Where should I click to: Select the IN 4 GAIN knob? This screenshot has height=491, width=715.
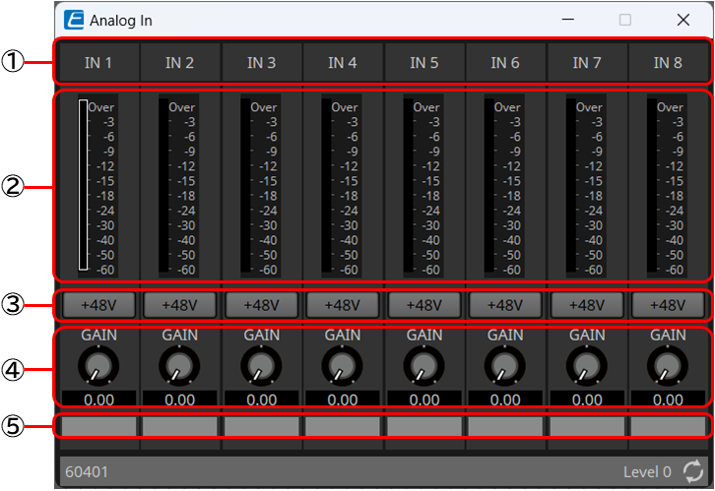click(x=343, y=365)
